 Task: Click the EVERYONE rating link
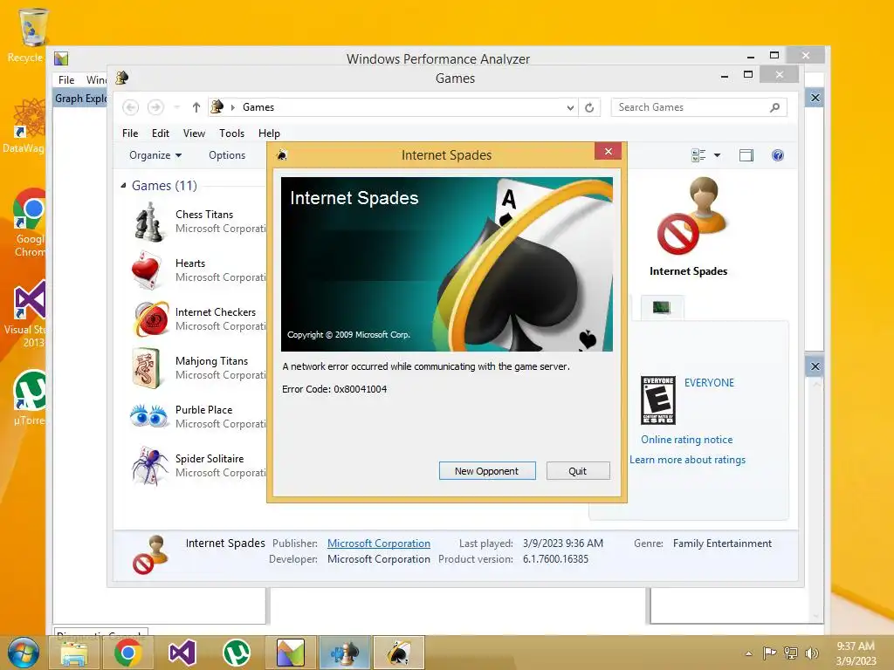(x=709, y=383)
